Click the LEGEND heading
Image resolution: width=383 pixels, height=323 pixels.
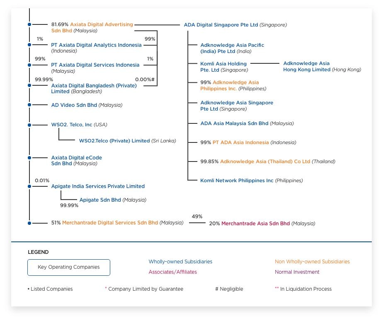[38, 252]
